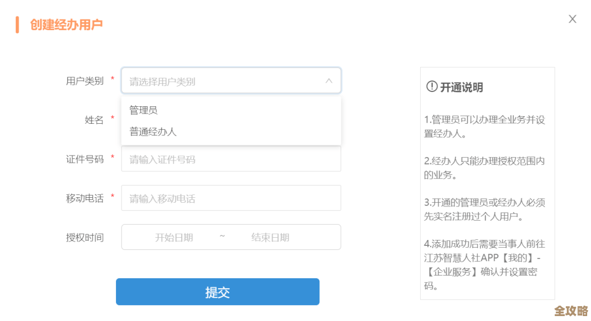The width and height of the screenshot is (591, 321).
Task: Open the 结束日期 end date picker
Action: point(269,237)
